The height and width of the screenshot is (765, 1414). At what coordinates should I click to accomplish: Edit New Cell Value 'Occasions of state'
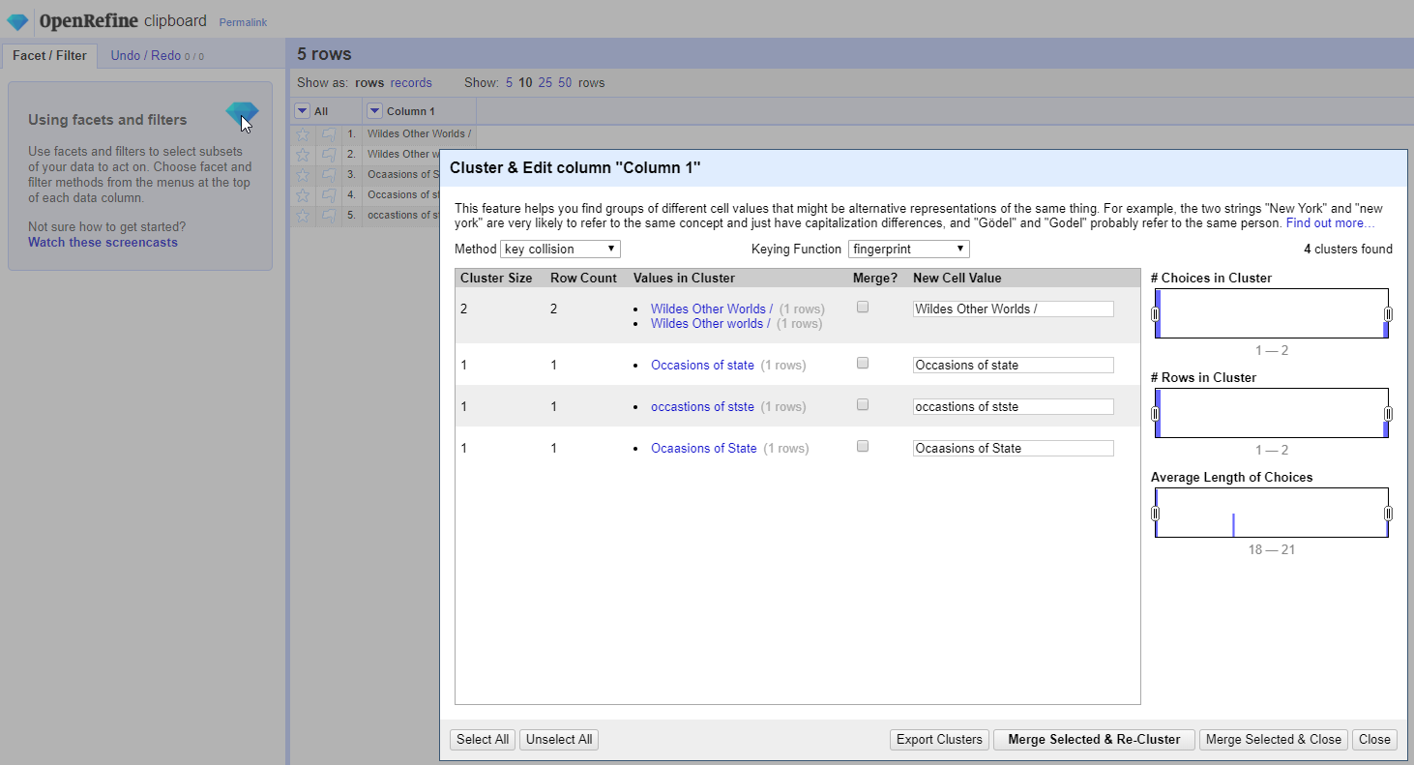pos(1013,366)
